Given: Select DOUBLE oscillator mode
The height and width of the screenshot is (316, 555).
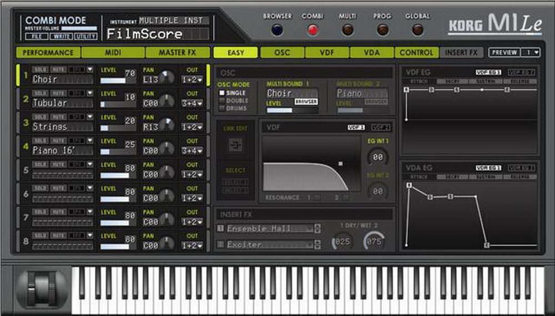Looking at the screenshot, I should [x=222, y=101].
